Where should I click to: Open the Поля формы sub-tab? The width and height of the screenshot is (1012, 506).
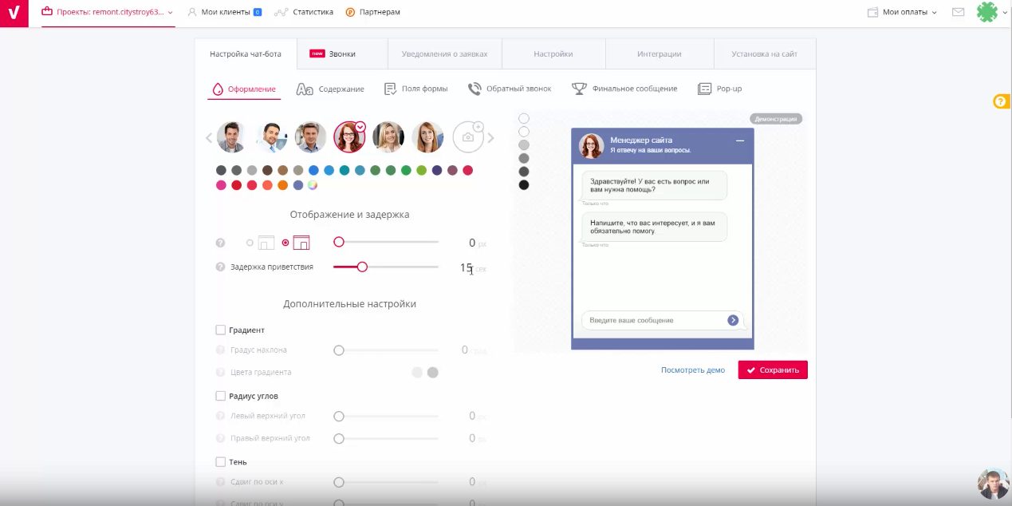click(x=416, y=89)
